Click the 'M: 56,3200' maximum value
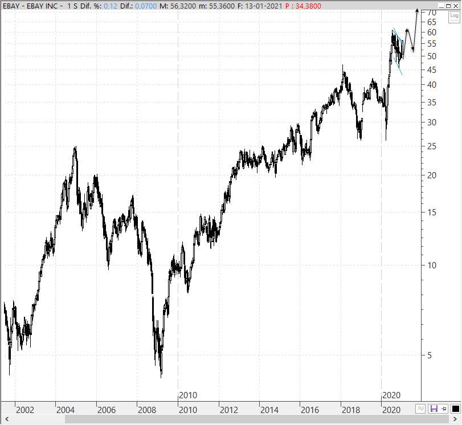Viewport: 462px width, 425px height. point(178,6)
